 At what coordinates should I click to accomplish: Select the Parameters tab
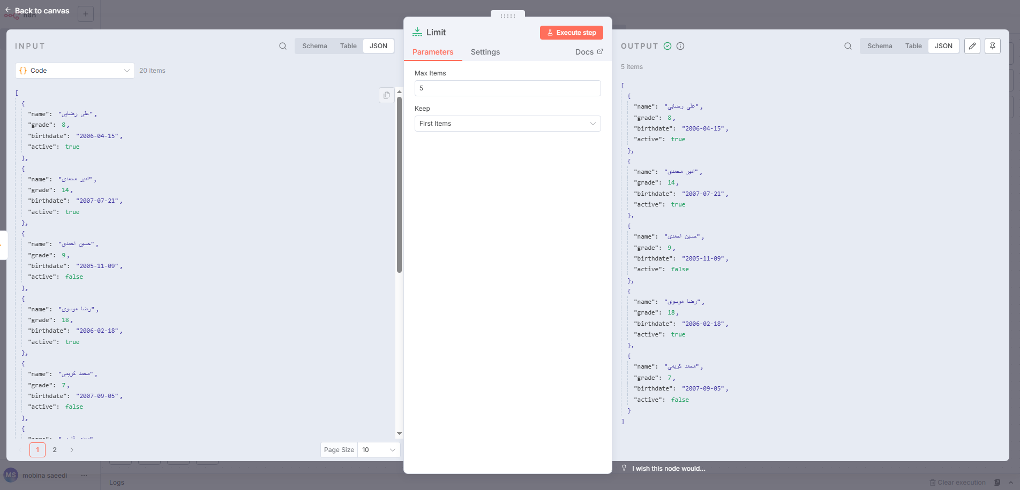click(433, 52)
